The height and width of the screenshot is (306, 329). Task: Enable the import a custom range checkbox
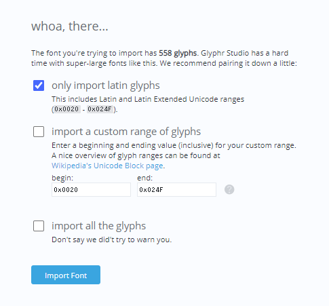[x=39, y=132]
